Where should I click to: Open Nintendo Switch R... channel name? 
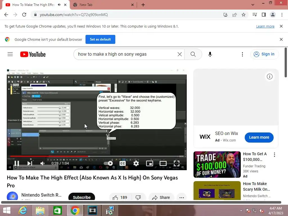[41, 195]
